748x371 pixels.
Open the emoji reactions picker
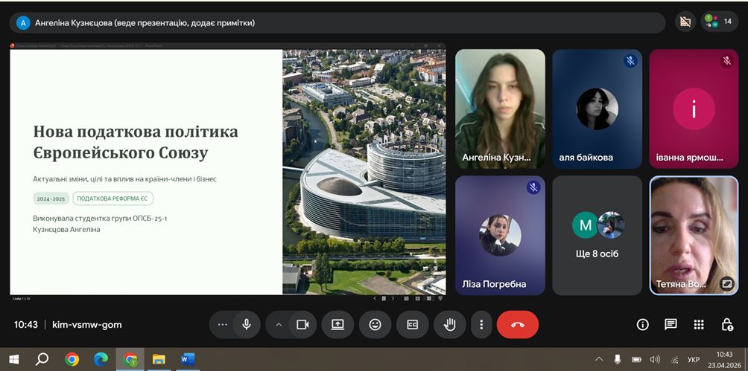[x=375, y=325]
